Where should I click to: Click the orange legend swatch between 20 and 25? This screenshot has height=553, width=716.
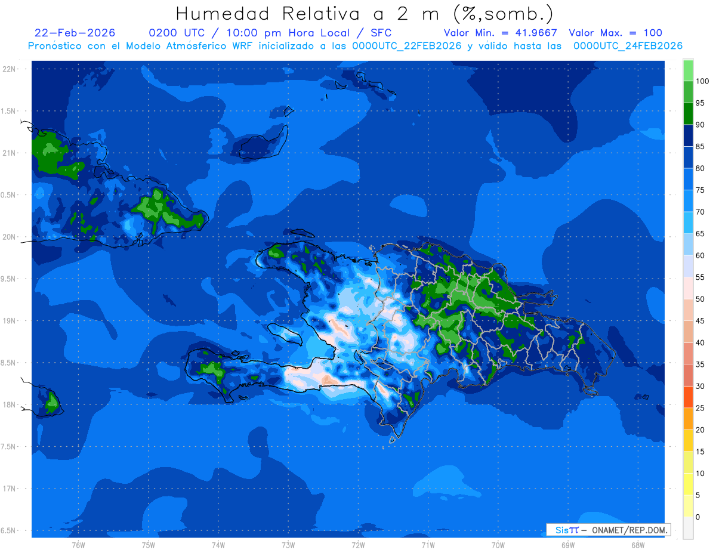click(688, 419)
